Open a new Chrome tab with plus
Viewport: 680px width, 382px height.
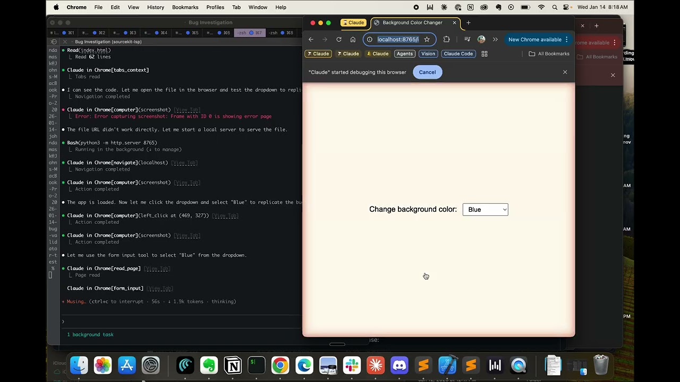pyautogui.click(x=468, y=23)
